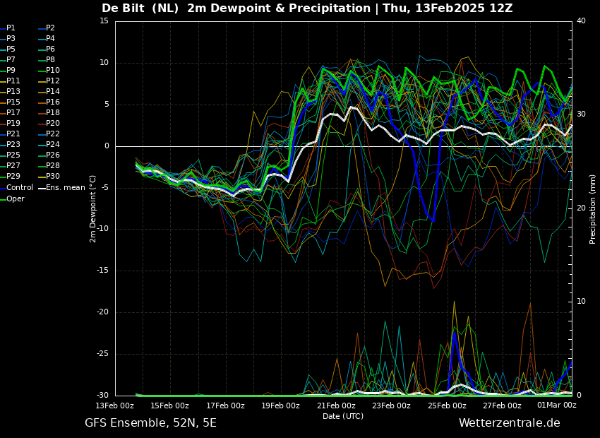Select the P2 legend label
This screenshot has height=438, width=600.
point(47,28)
